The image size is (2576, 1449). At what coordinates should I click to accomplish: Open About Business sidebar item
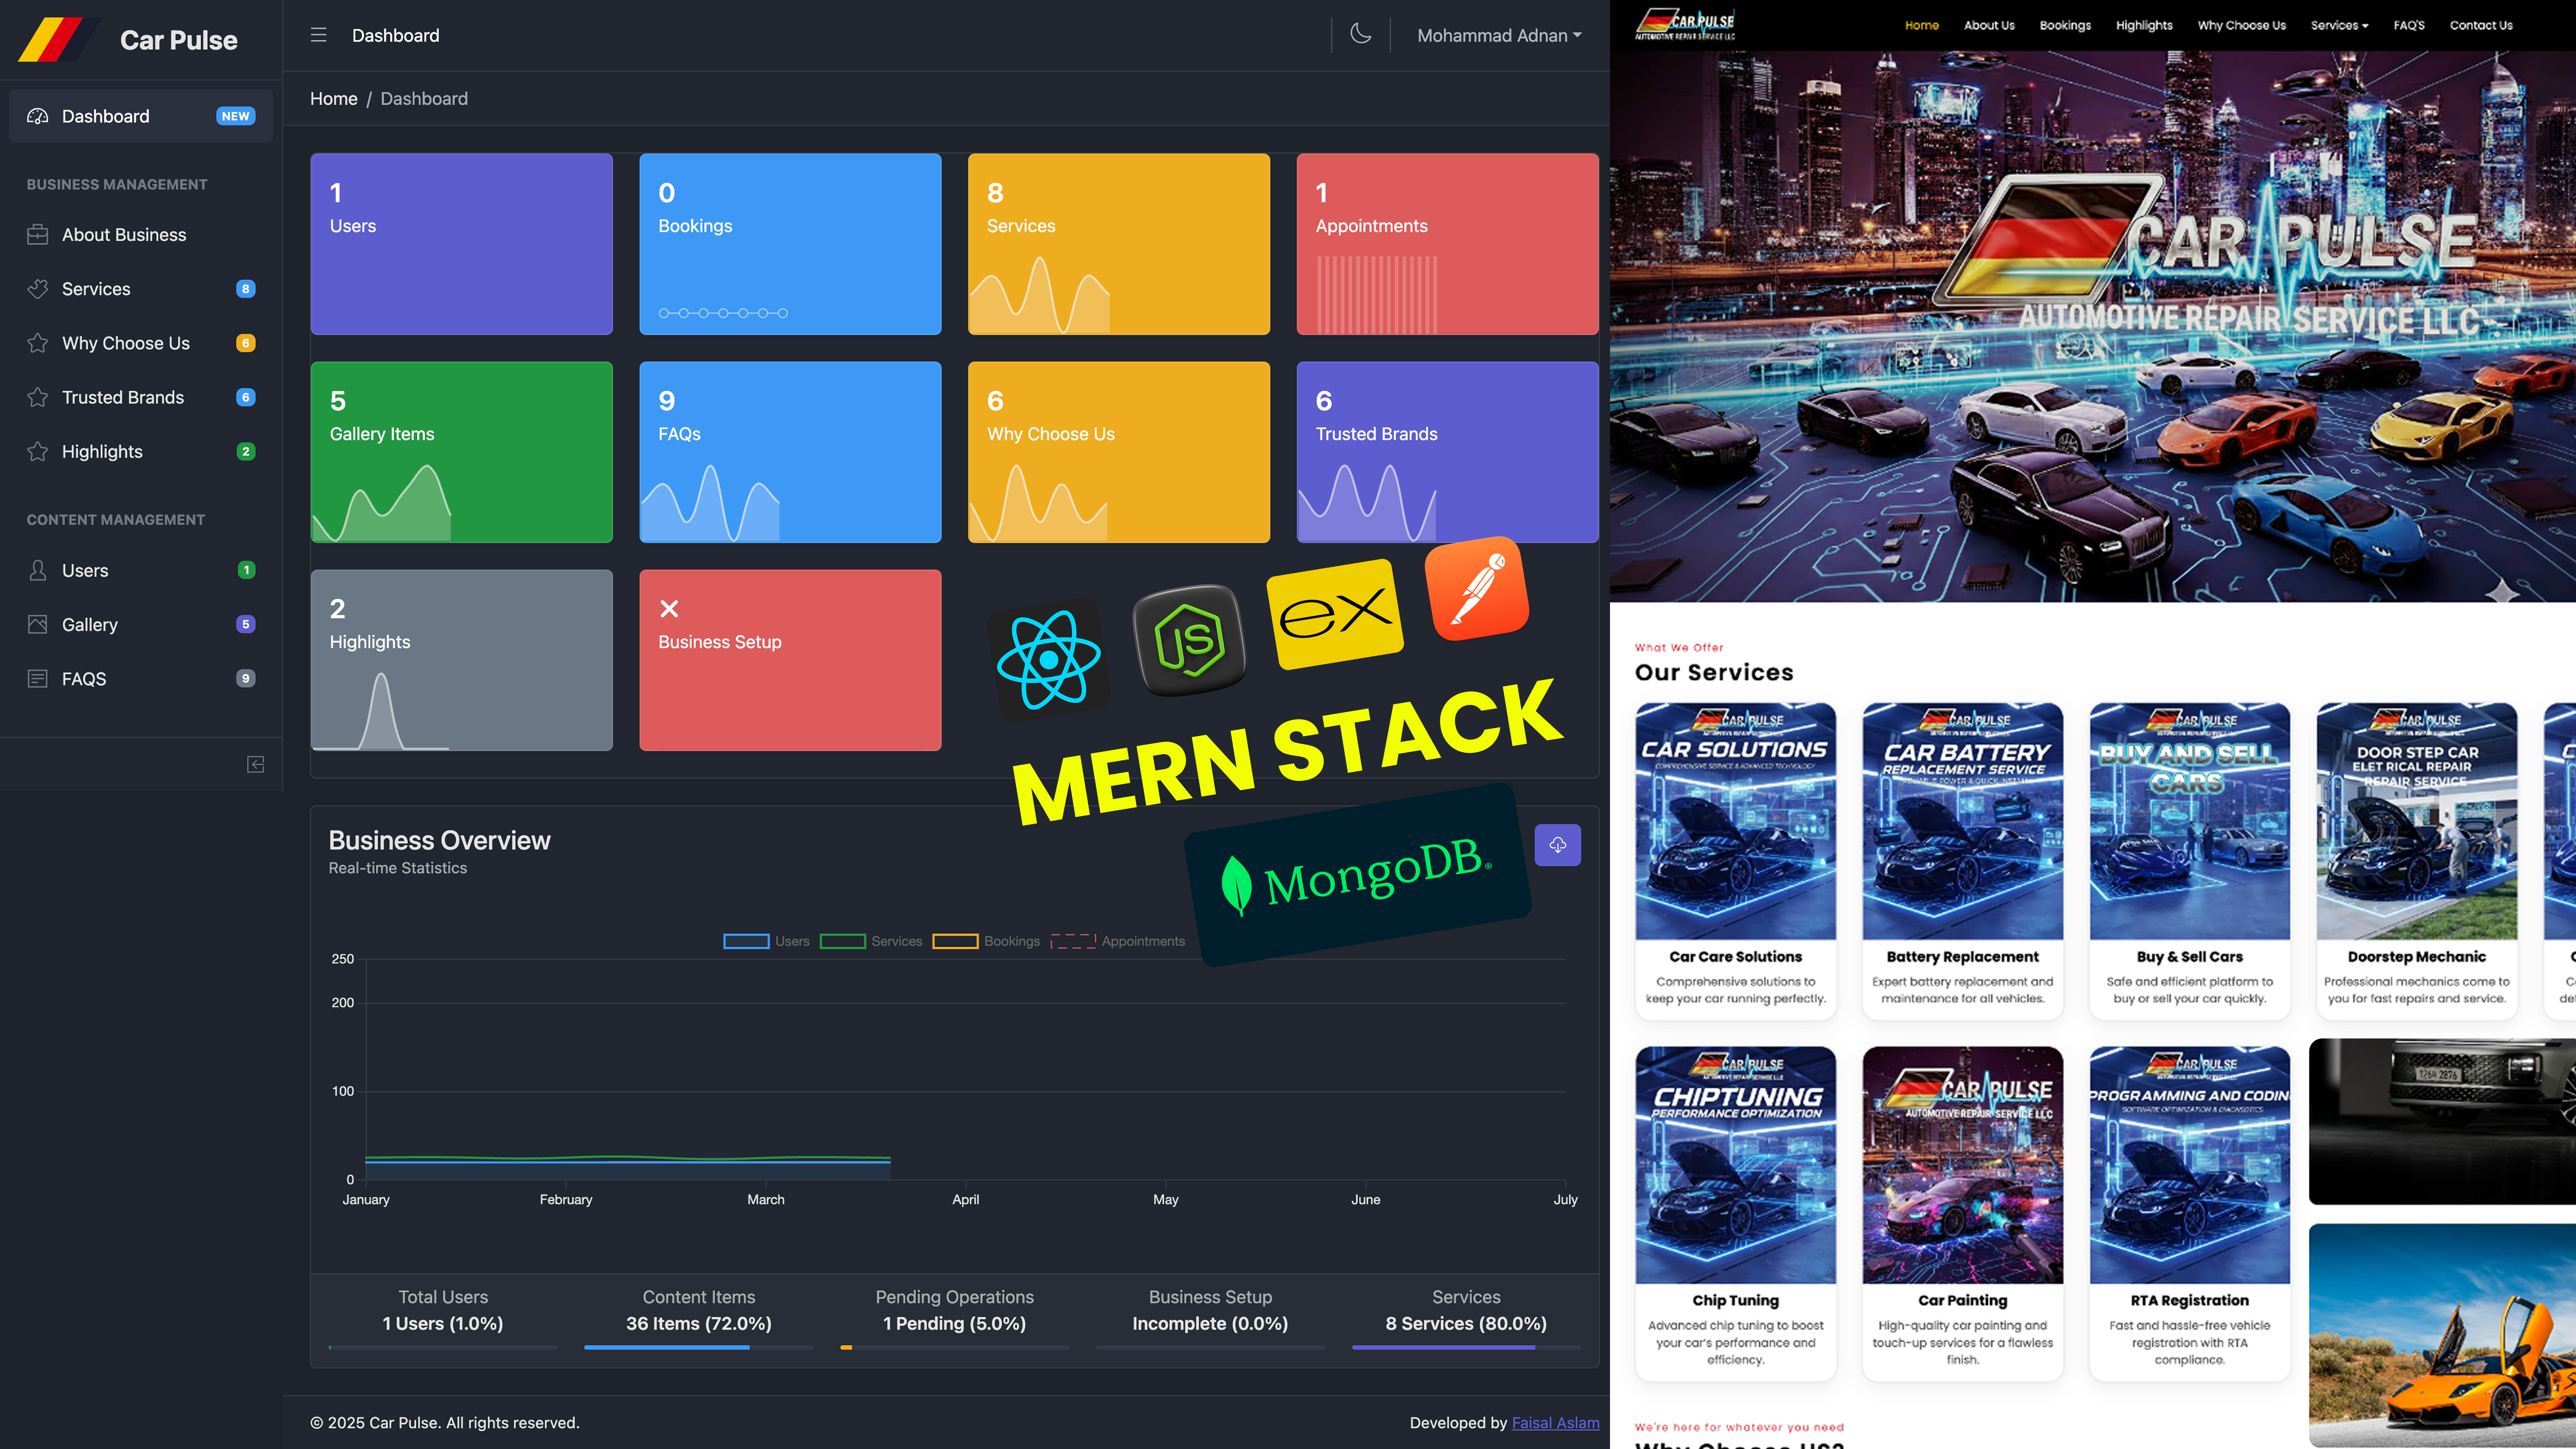click(124, 234)
